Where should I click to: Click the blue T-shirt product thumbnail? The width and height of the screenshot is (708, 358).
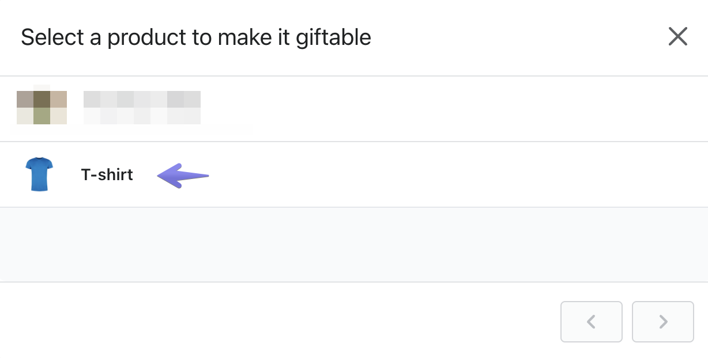(x=39, y=174)
